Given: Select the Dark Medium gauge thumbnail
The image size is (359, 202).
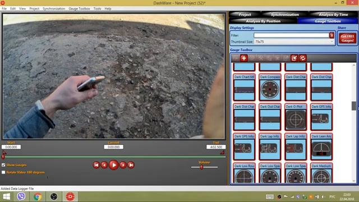Looking at the screenshot, I should pos(321,173).
